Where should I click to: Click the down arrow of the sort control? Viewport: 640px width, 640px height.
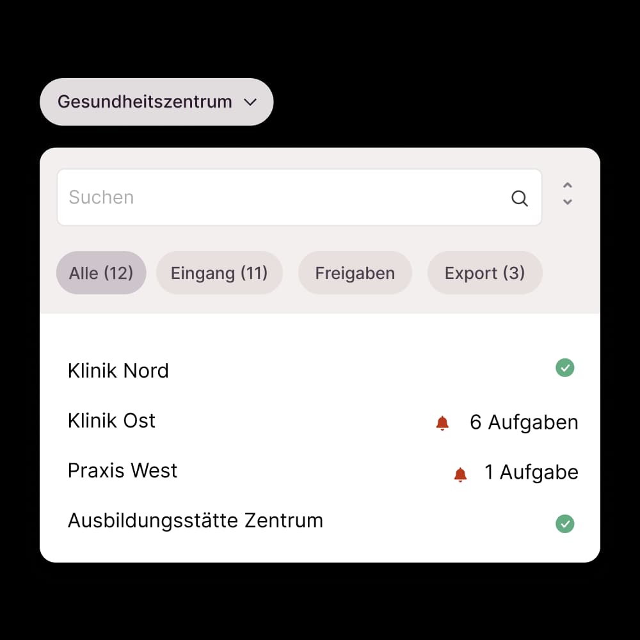pyautogui.click(x=567, y=202)
